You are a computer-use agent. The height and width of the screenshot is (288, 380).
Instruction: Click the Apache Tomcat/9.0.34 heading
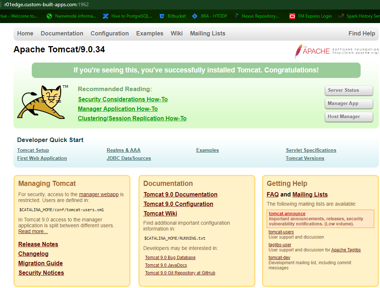click(x=59, y=49)
